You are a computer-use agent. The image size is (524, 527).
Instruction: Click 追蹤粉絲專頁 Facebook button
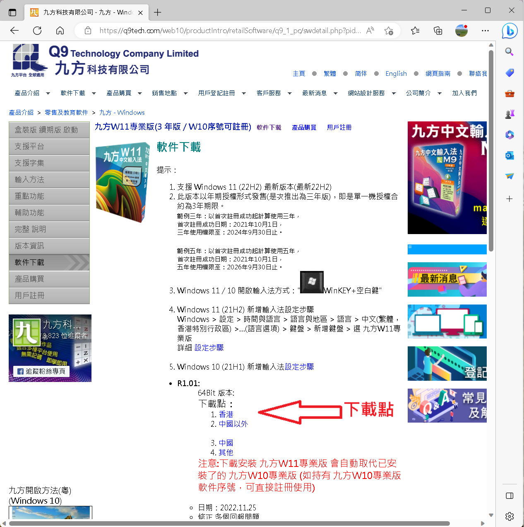coord(41,371)
